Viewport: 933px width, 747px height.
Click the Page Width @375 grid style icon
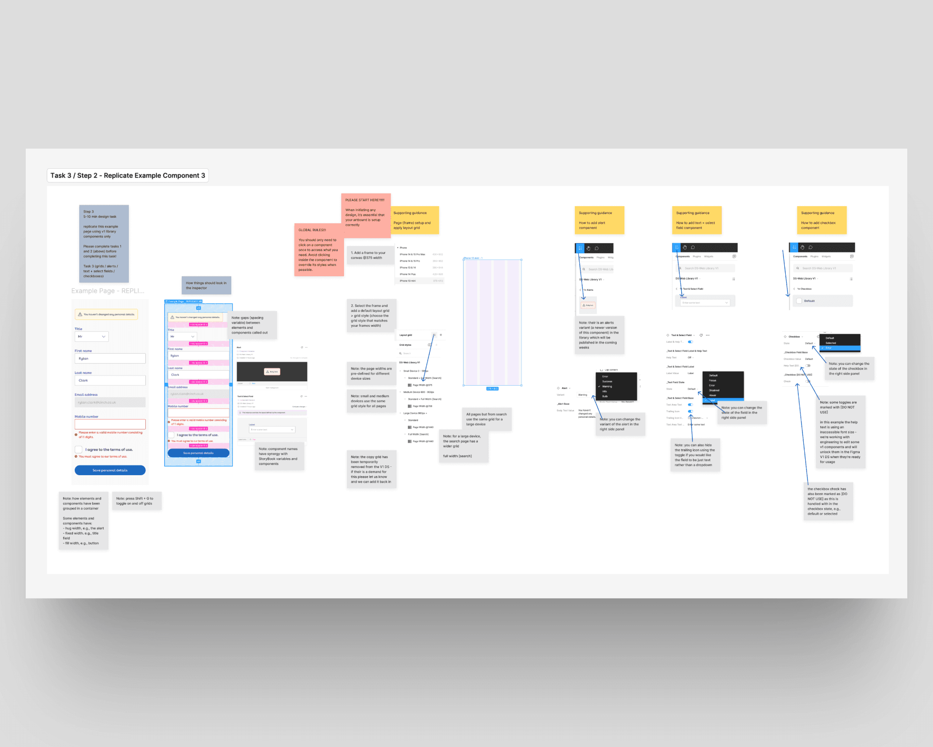pyautogui.click(x=410, y=385)
